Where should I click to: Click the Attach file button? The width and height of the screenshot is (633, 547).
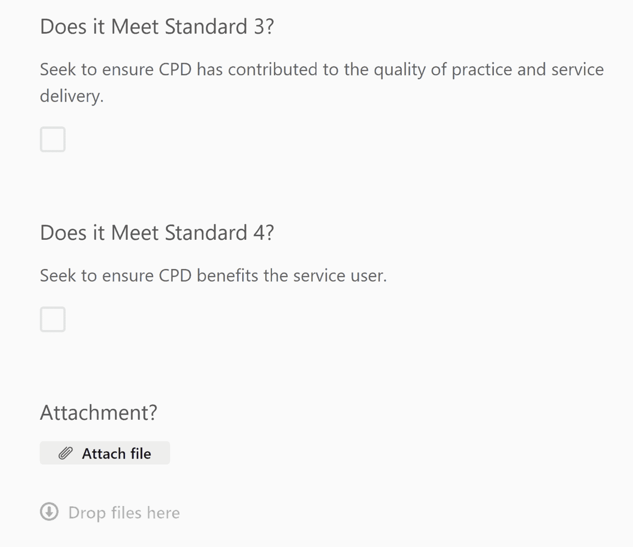(x=104, y=453)
